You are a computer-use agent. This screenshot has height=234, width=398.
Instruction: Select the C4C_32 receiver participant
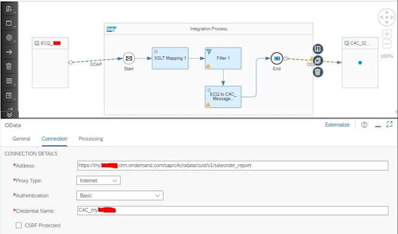[360, 63]
